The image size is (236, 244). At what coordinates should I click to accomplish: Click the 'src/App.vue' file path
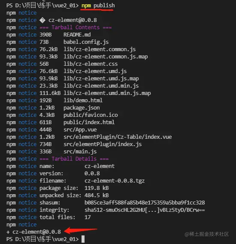coord(80,130)
